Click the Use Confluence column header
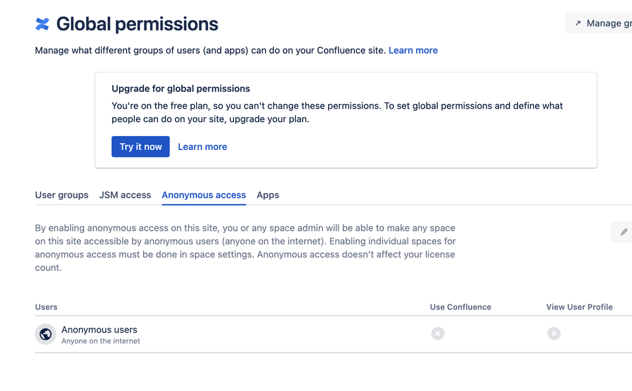 tap(461, 307)
